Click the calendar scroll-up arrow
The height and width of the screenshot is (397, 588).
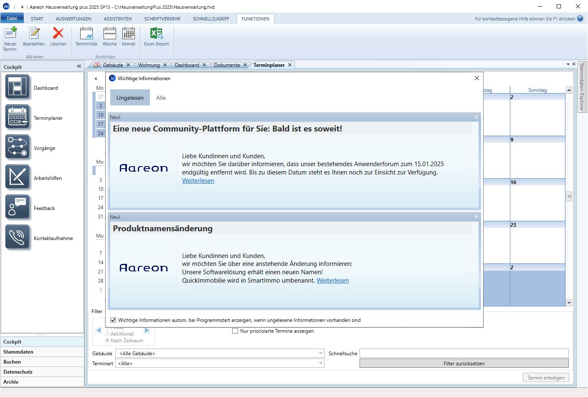click(x=569, y=90)
